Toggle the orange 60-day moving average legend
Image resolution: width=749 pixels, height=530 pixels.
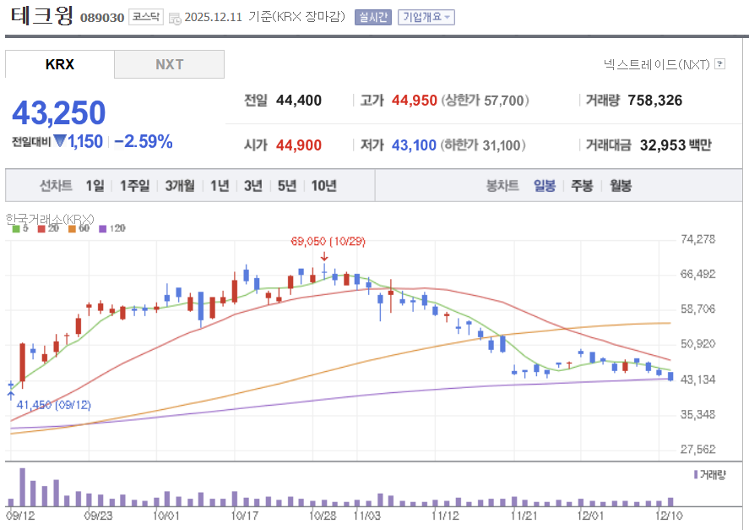click(71, 228)
